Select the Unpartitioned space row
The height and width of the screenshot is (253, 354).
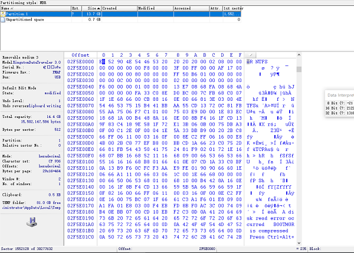point(120,19)
